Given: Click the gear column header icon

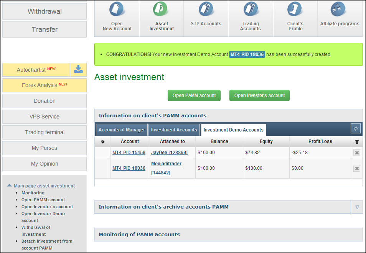Looking at the screenshot, I should [103, 141].
